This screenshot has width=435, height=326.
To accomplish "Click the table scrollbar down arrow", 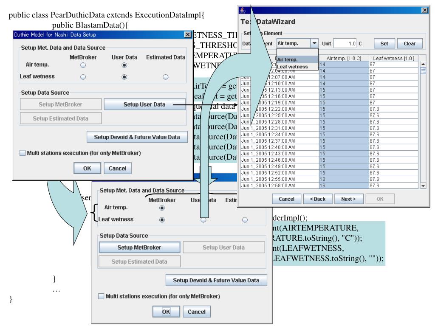I will pos(423,186).
